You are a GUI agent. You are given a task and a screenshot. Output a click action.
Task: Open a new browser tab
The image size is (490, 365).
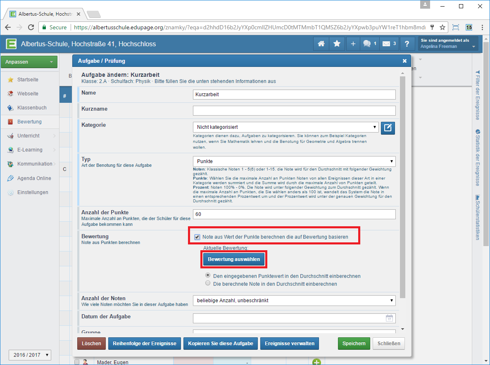point(93,14)
